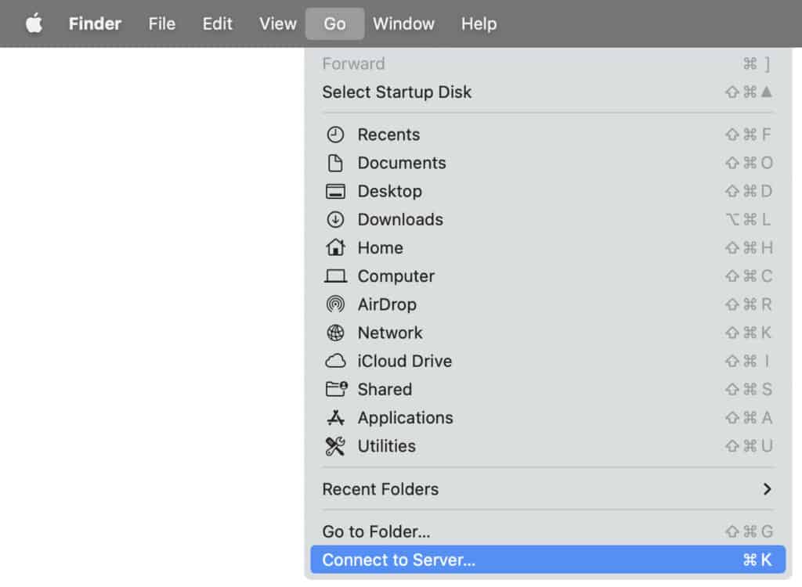This screenshot has width=802, height=587.
Task: Select the iCloud Drive menu entry
Action: pos(547,361)
